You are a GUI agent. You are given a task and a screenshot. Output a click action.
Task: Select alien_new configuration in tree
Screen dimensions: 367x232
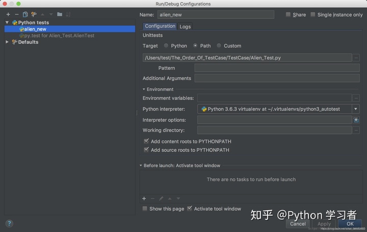[x=70, y=29]
